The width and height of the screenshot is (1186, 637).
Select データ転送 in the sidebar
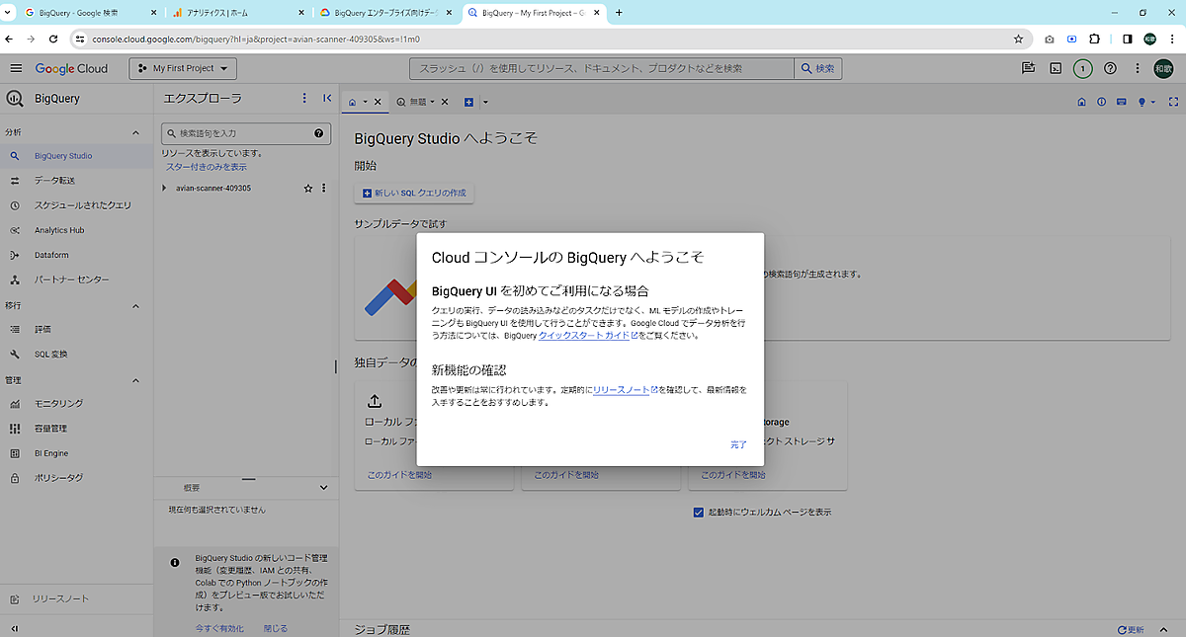(x=54, y=181)
